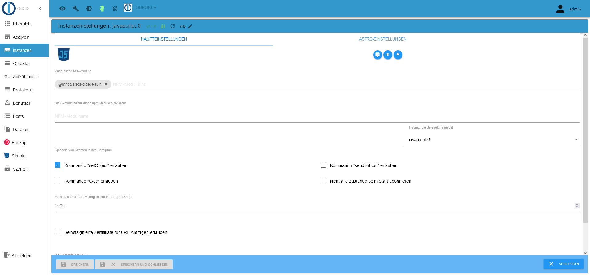Remove the @mhoc/axios-digest-auth module chip
The height and width of the screenshot is (275, 590).
(x=106, y=84)
